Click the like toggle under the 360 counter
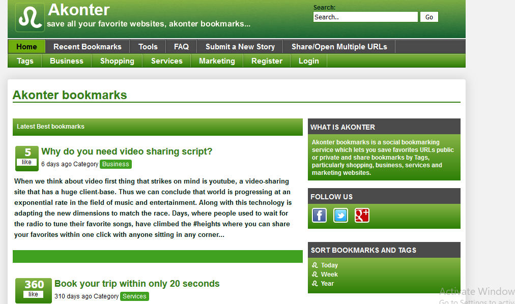 point(33,295)
